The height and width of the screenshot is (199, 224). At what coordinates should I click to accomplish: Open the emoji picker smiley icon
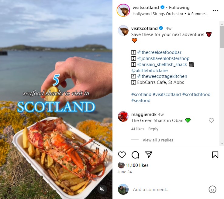coord(212,190)
